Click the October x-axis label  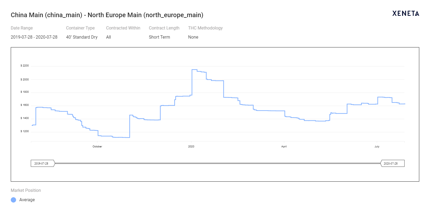point(97,147)
